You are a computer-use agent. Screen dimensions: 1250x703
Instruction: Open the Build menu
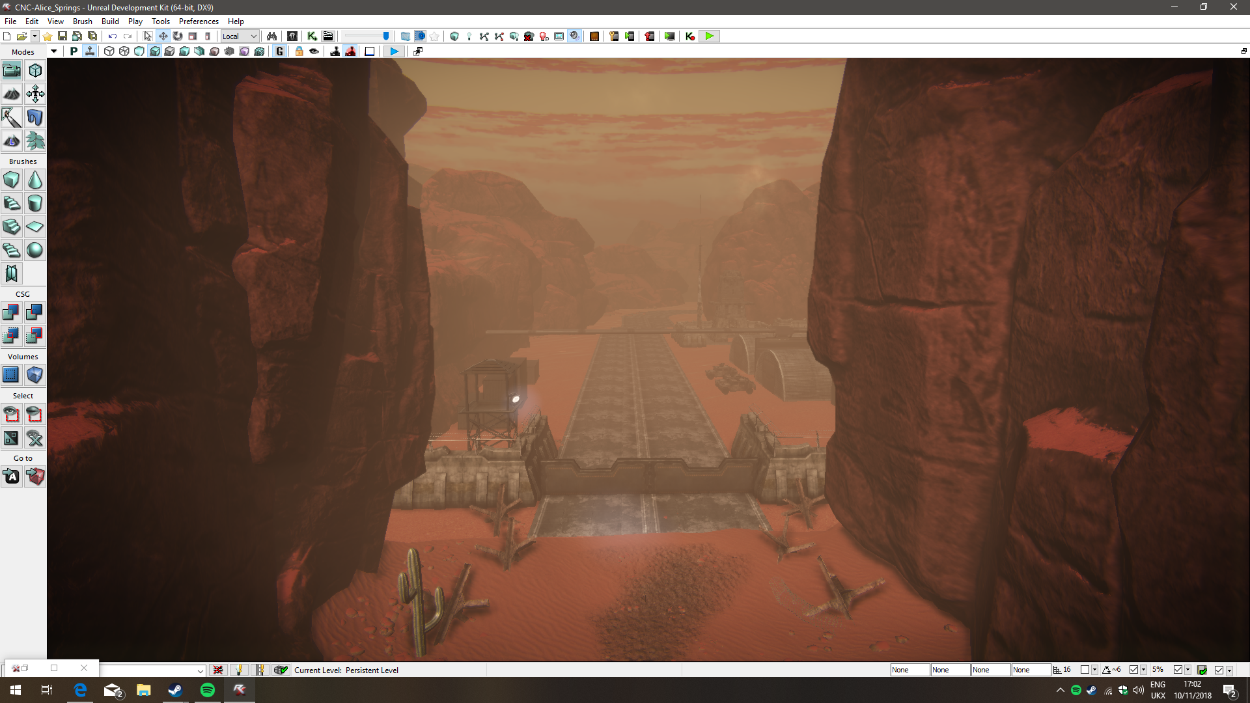coord(110,21)
